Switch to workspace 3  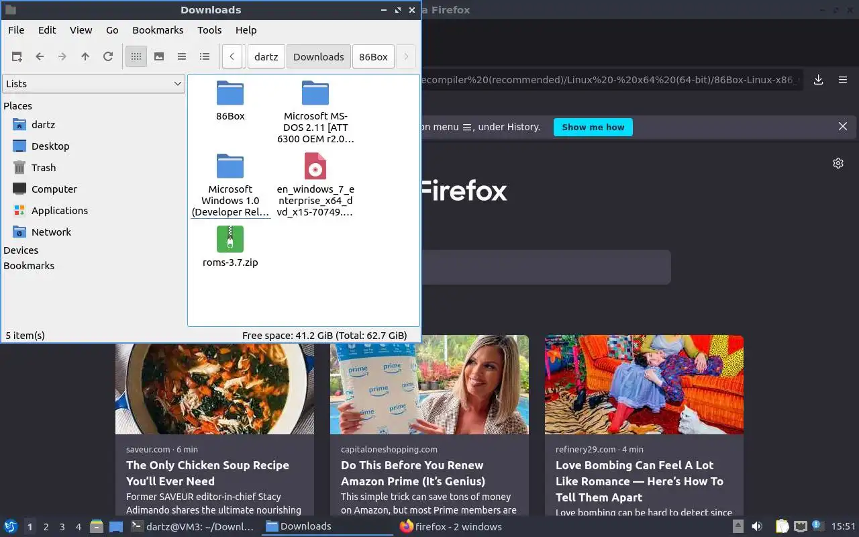coord(62,527)
